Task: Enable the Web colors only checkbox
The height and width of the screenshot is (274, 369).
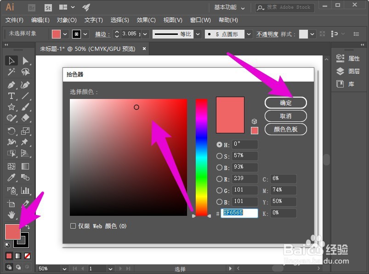Action: click(73, 226)
